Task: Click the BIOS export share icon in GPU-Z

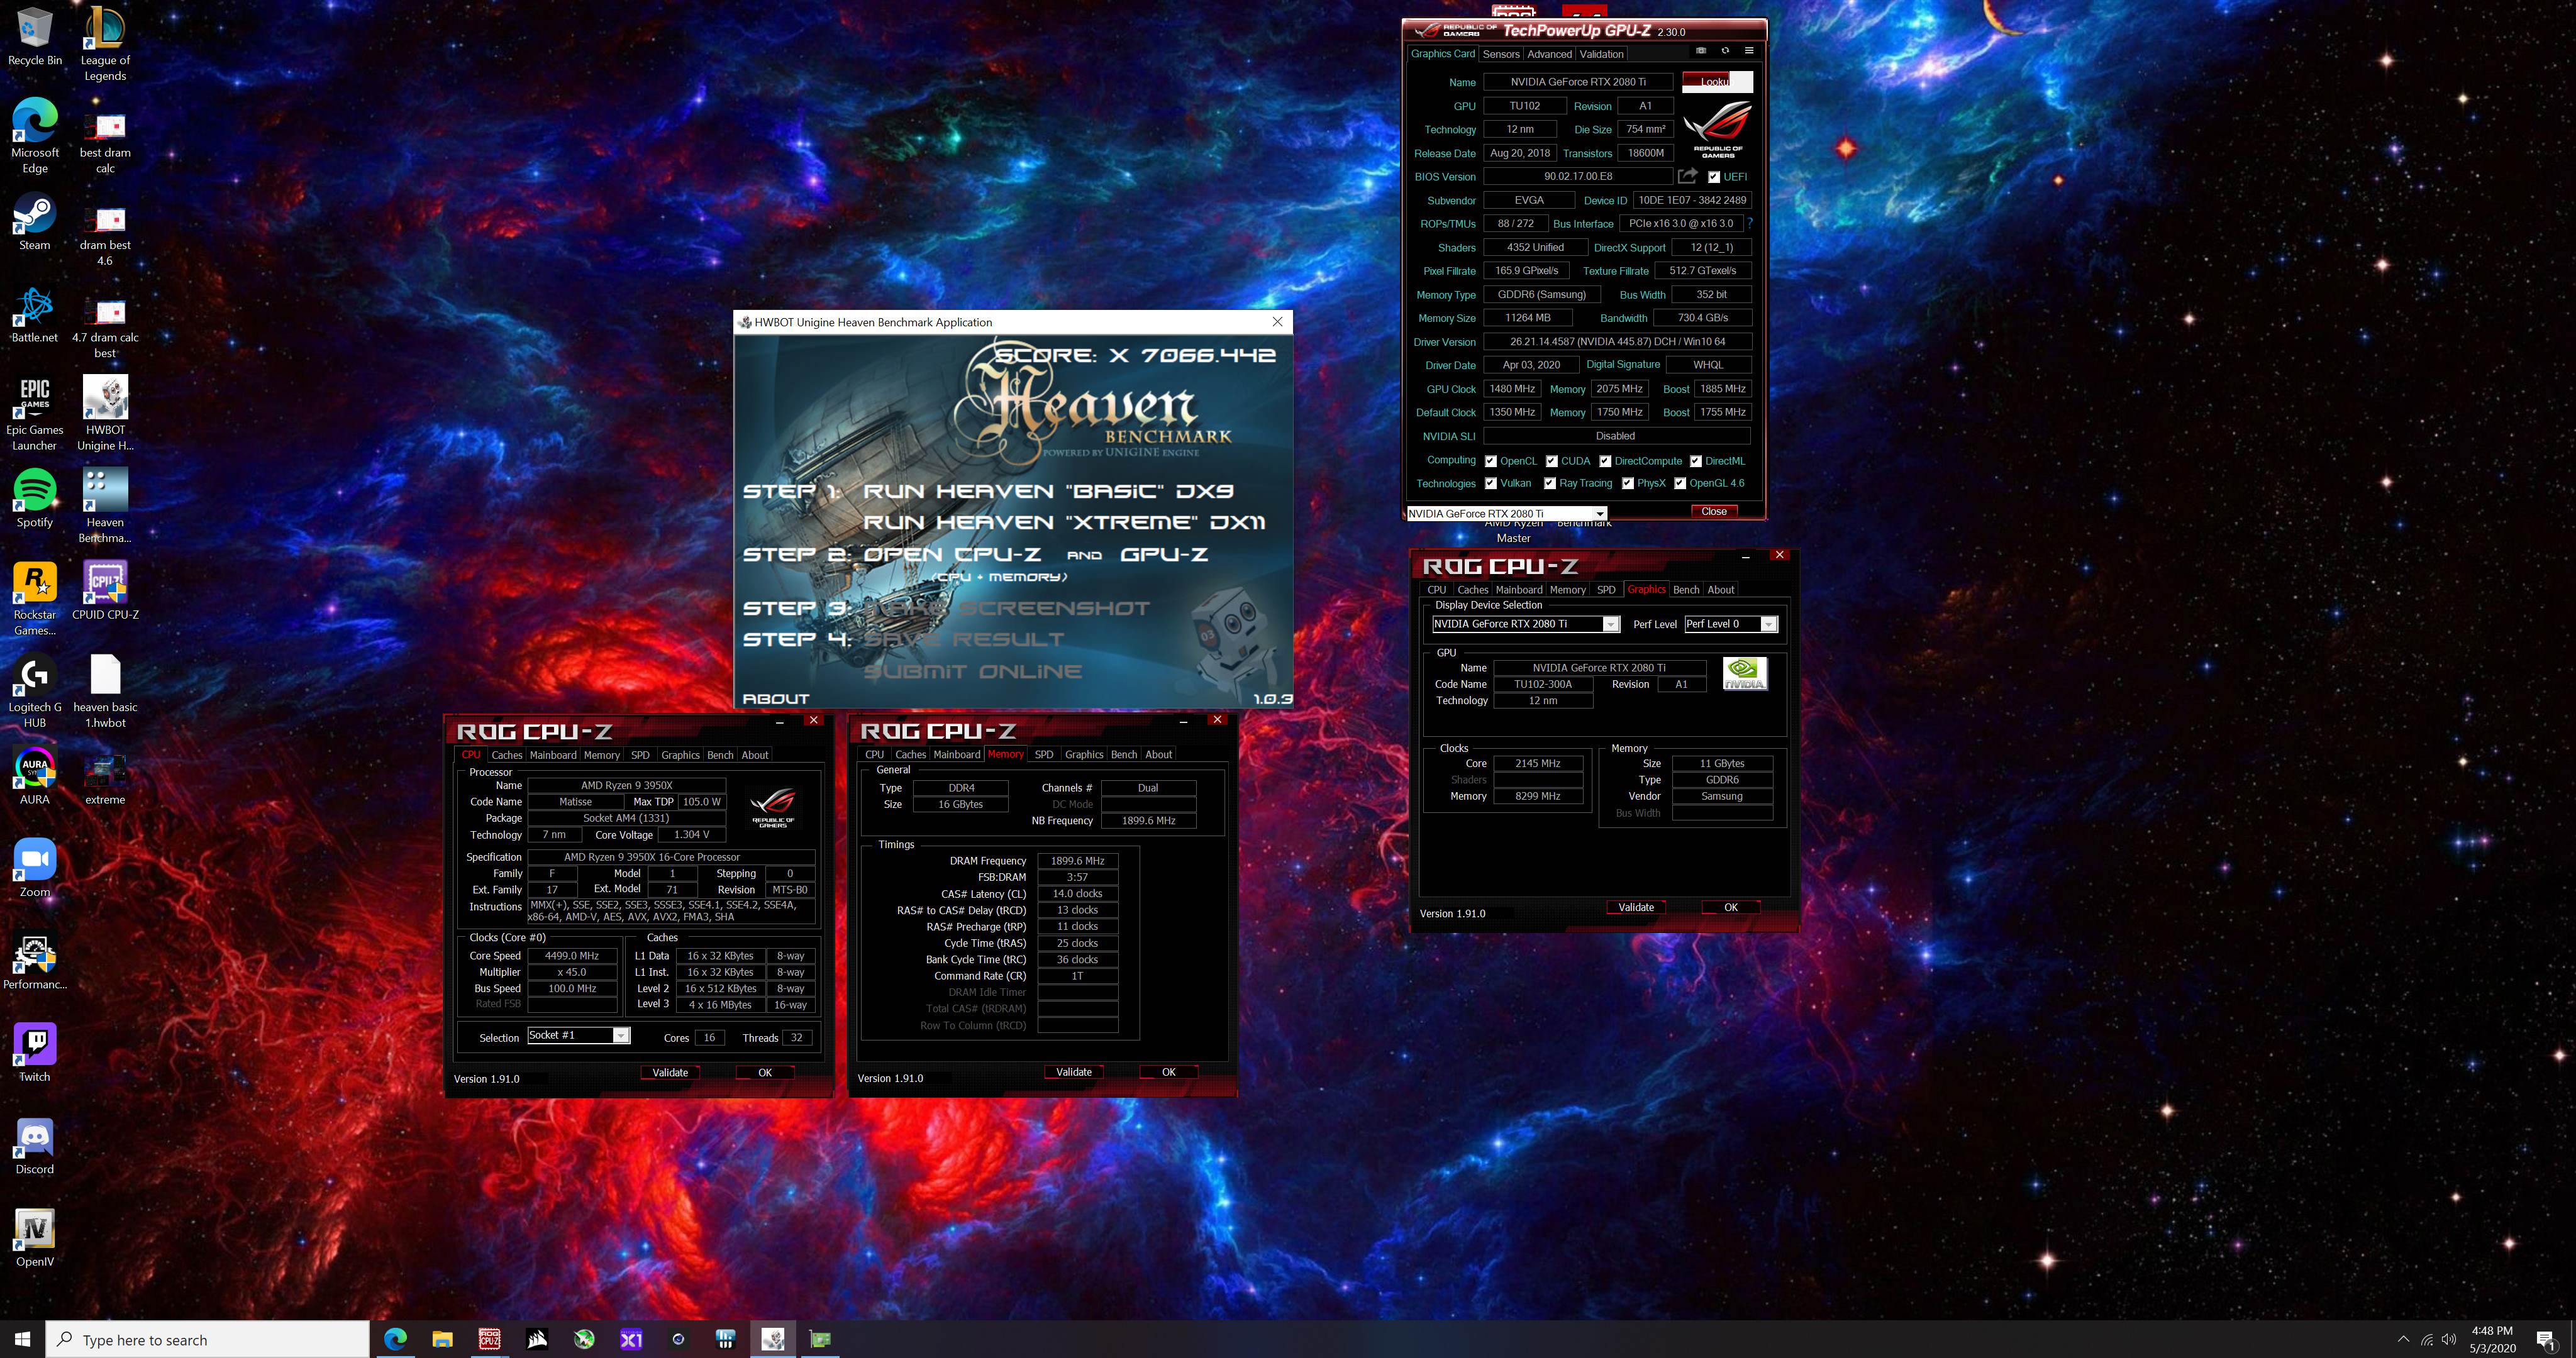Action: click(1688, 176)
